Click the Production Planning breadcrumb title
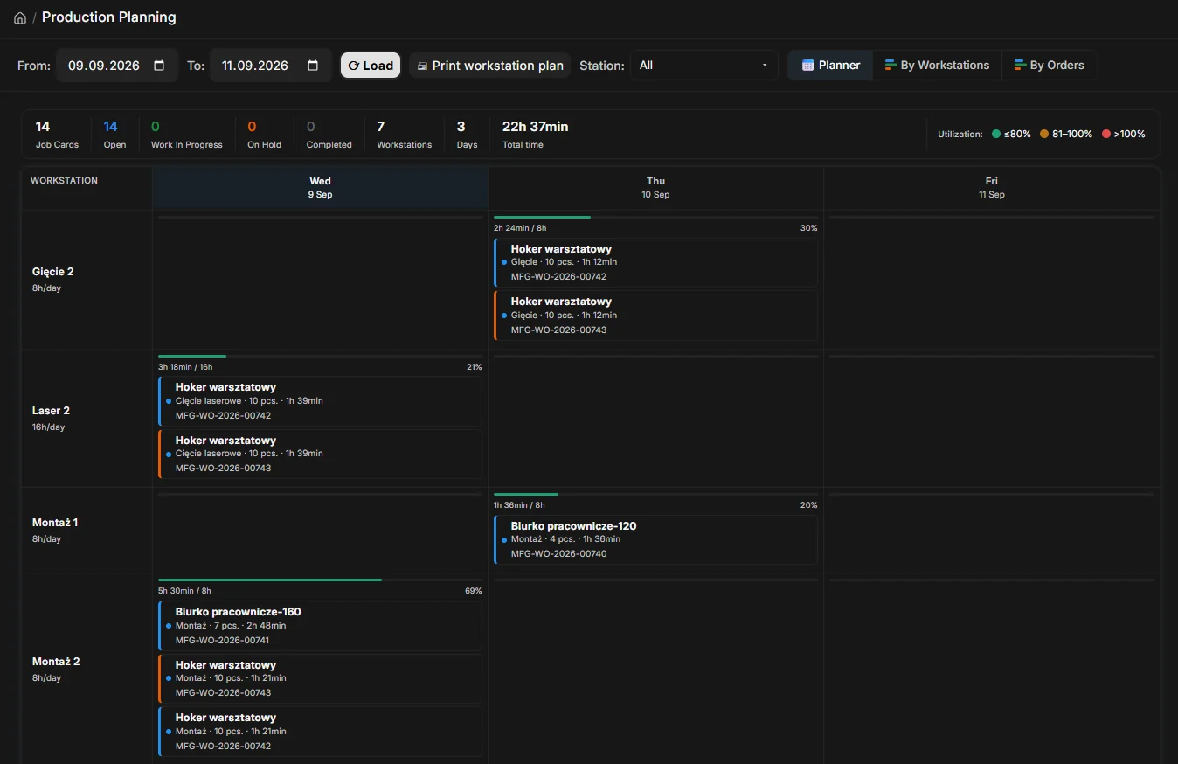 tap(109, 17)
